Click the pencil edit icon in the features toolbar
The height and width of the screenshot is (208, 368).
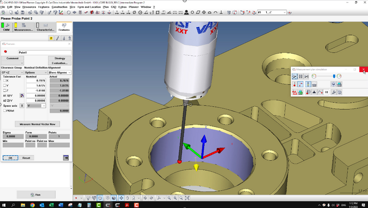coord(57,38)
